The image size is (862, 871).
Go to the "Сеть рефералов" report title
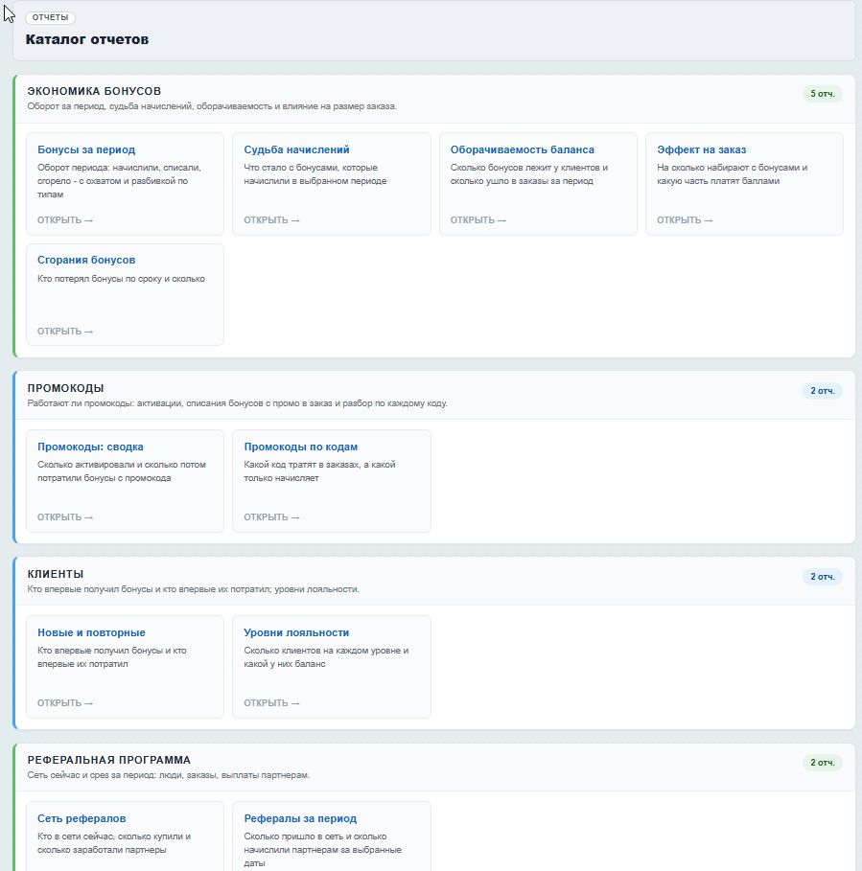click(82, 818)
